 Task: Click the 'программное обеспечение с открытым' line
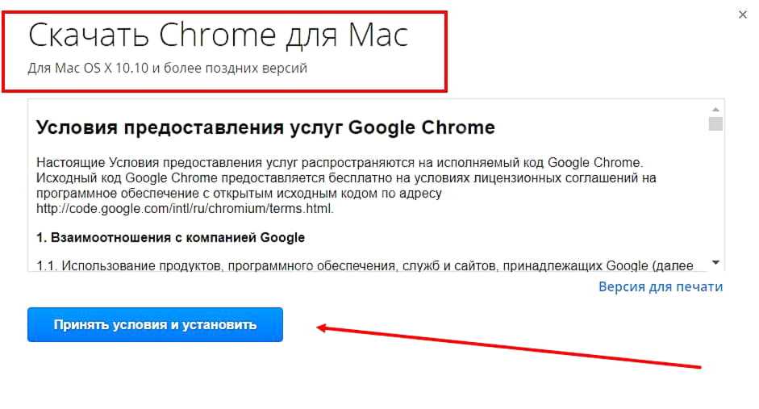click(x=239, y=193)
